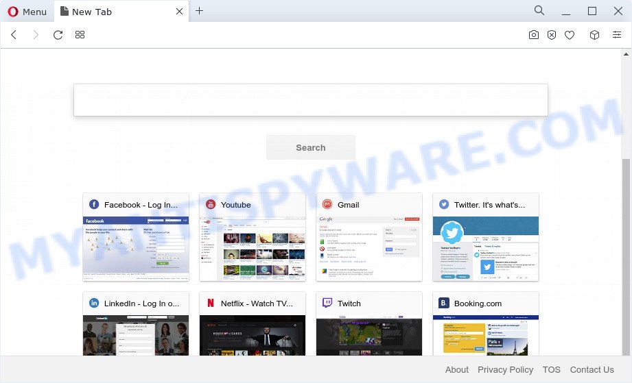
Task: Open the Privacy Policy link
Action: pos(506,370)
